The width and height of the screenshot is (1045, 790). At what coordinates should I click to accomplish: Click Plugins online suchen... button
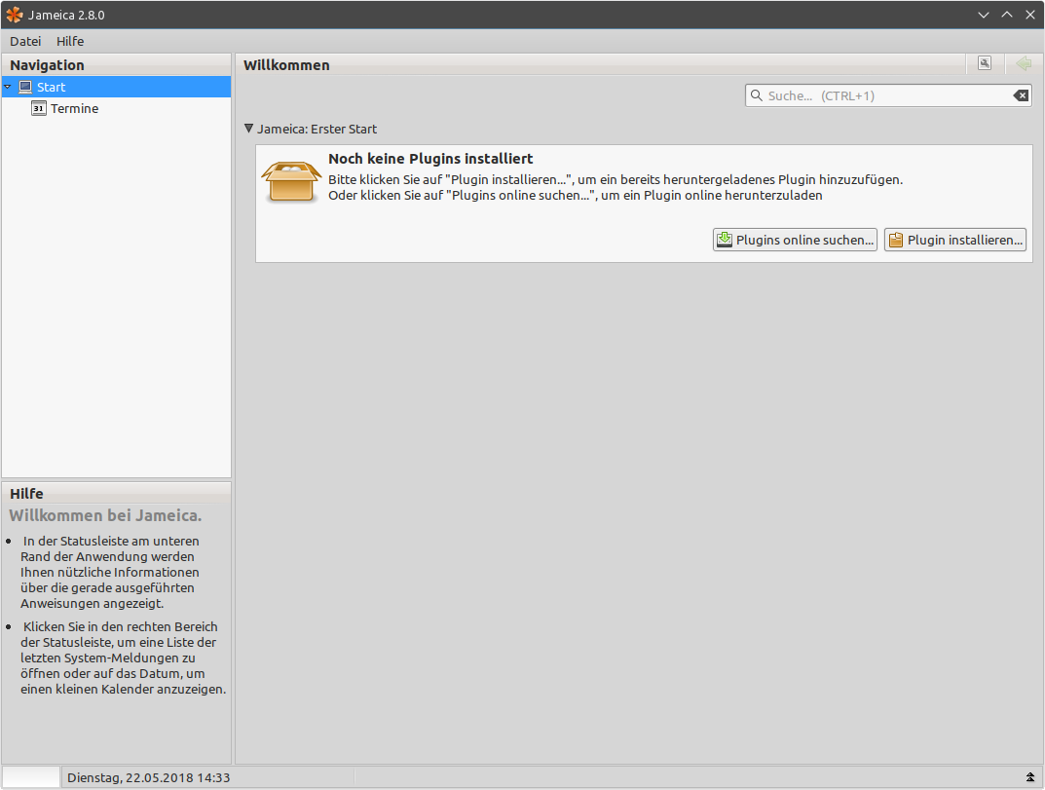(795, 240)
